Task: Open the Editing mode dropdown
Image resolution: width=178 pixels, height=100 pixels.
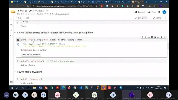Action: pyautogui.click(x=157, y=18)
